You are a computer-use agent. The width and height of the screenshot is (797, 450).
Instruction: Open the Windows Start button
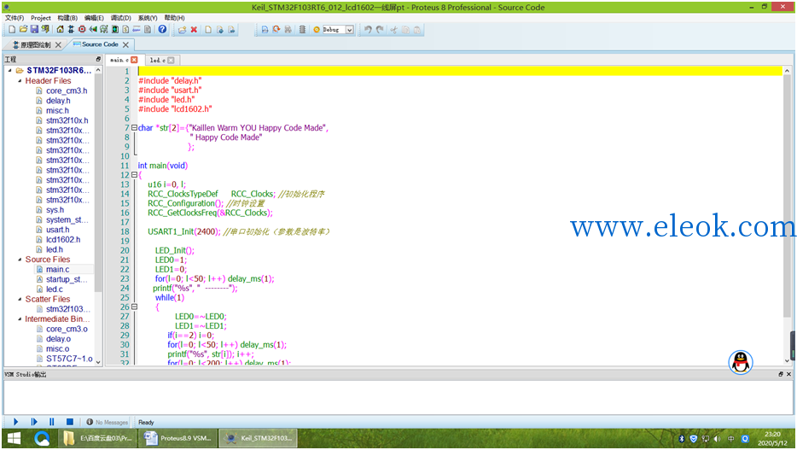(14, 438)
